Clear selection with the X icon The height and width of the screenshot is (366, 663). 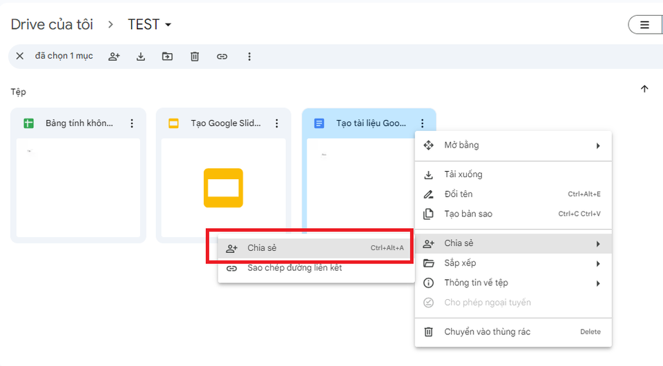click(20, 56)
